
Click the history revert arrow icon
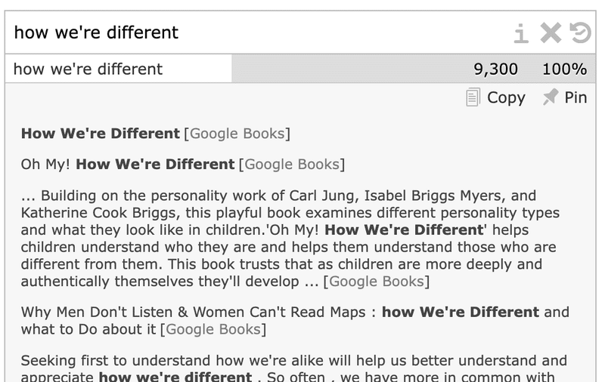click(580, 32)
